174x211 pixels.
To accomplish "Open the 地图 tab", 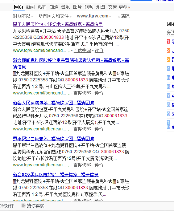I will point(101,7).
